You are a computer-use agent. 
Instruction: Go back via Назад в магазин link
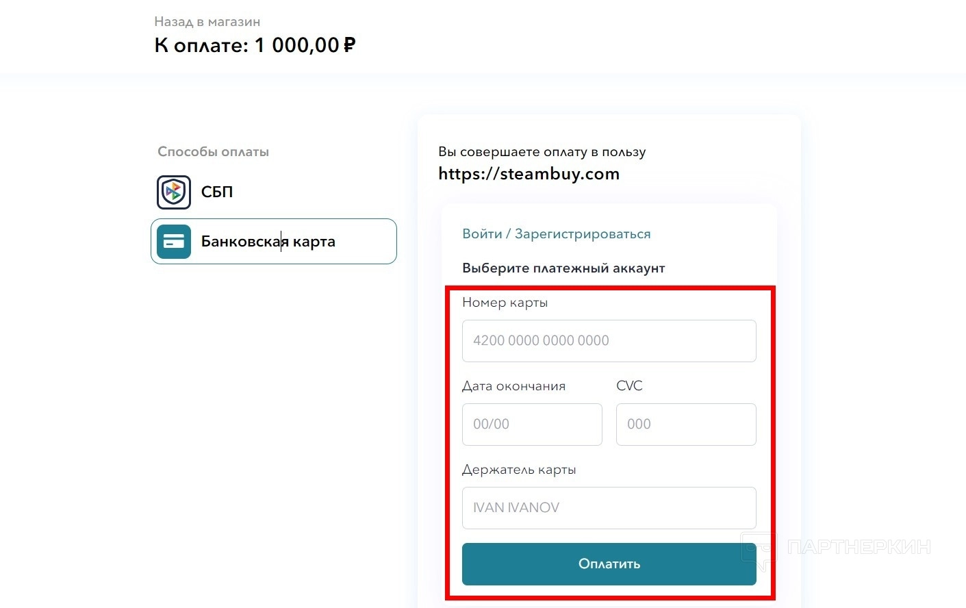point(207,22)
